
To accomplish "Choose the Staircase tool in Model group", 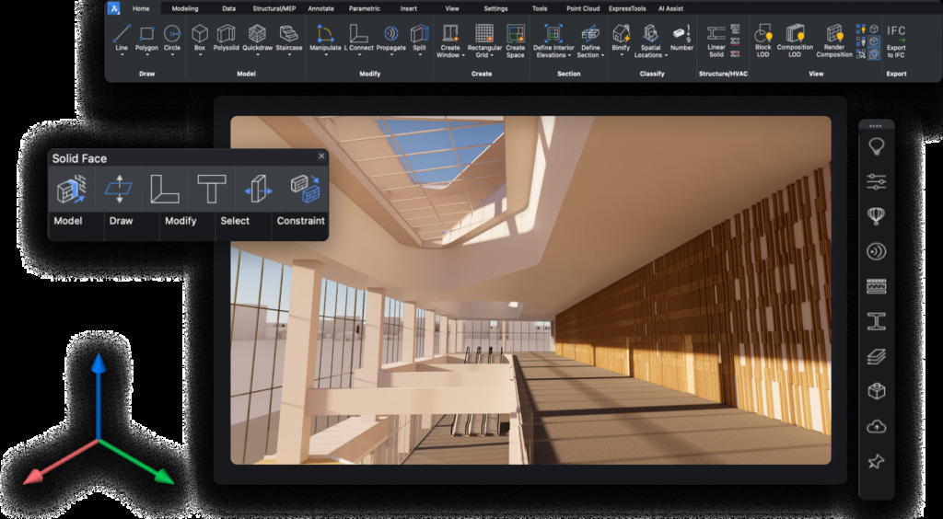I will click(289, 38).
